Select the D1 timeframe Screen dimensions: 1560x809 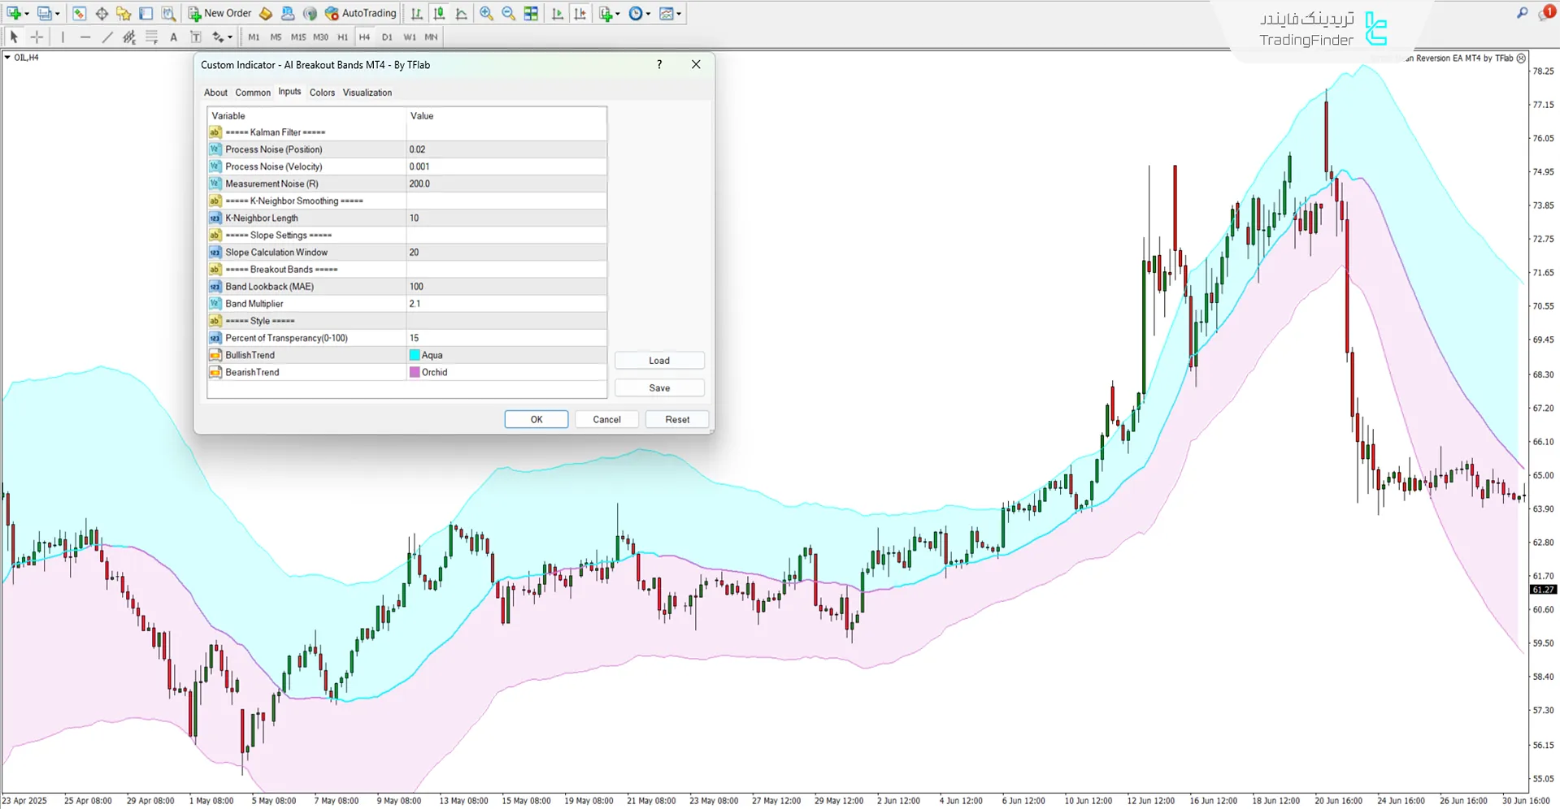coord(388,37)
